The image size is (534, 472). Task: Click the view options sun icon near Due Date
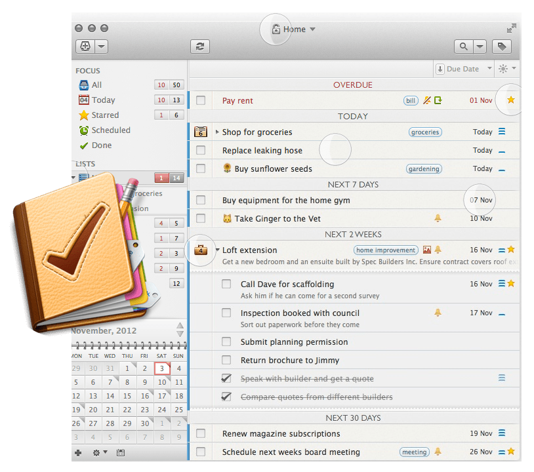(x=503, y=68)
